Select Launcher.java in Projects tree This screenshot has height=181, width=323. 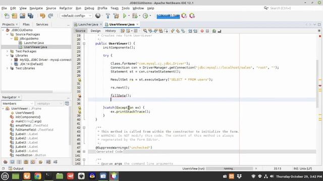pos(34,43)
